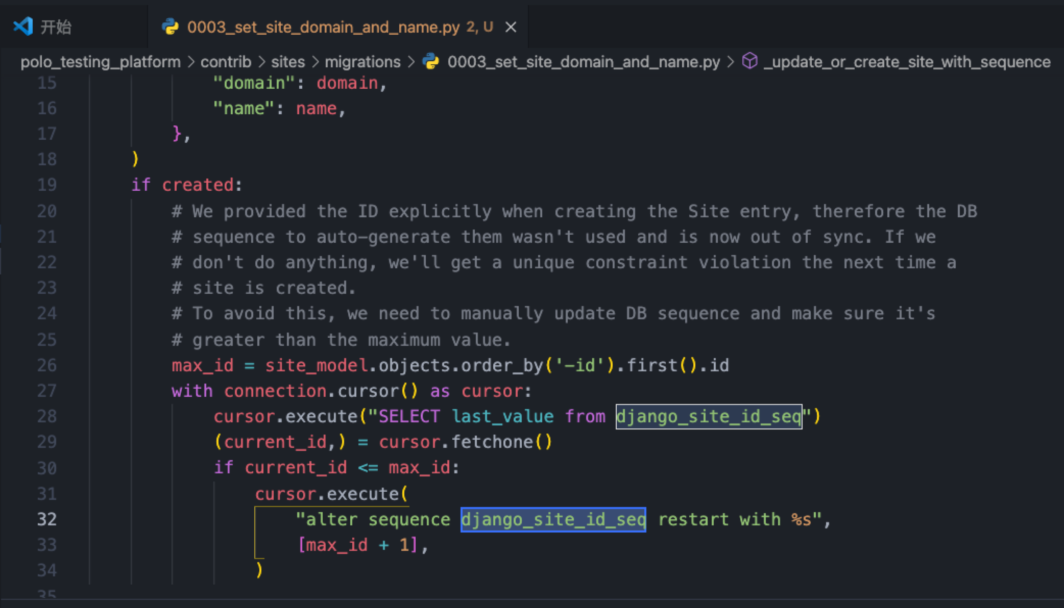Open the contrib breadcrumb folder
Screen dimensions: 1064x608
click(226, 62)
